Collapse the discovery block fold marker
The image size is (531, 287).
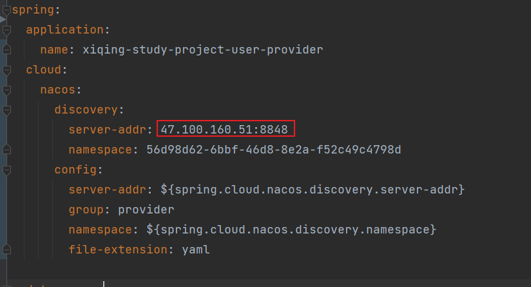click(6, 110)
